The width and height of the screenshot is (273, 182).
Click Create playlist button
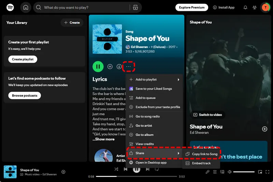23,59
